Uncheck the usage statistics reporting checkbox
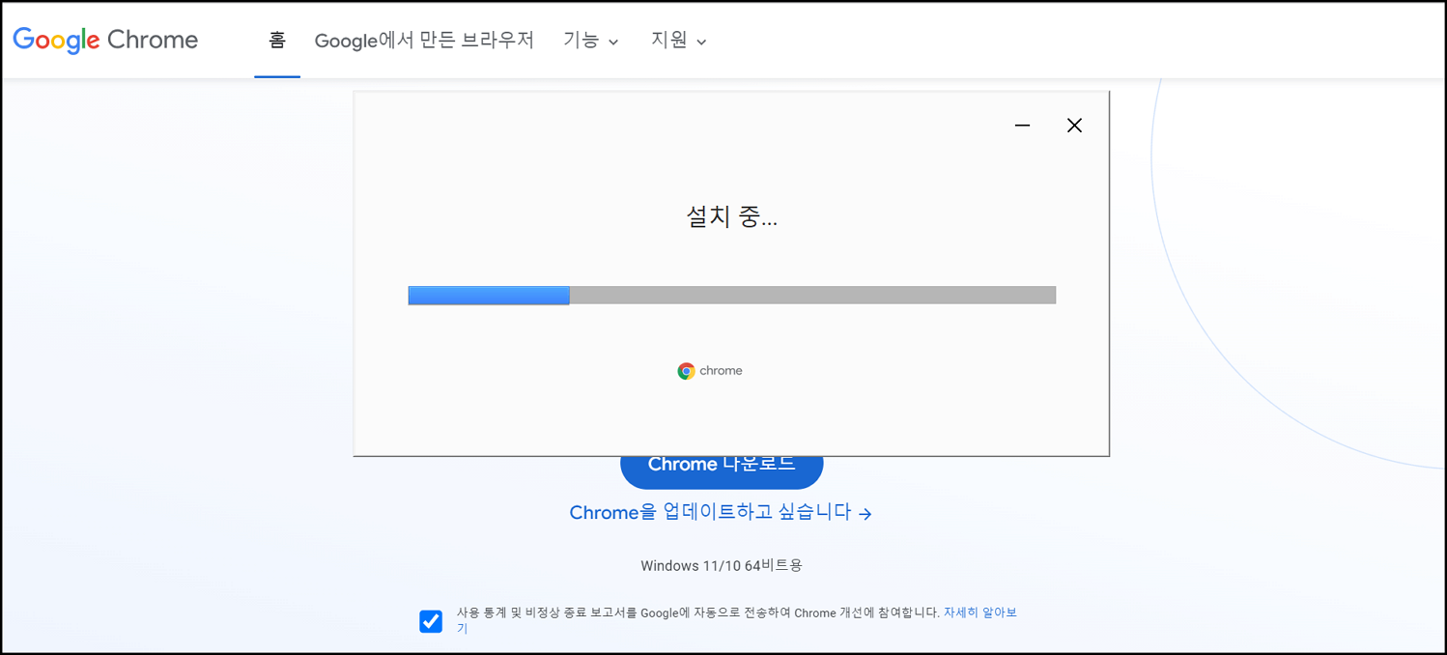The height and width of the screenshot is (655, 1447). [x=431, y=621]
